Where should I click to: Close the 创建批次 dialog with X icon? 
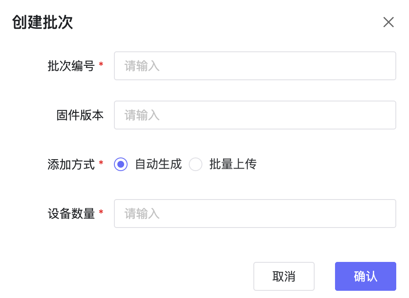coord(388,22)
